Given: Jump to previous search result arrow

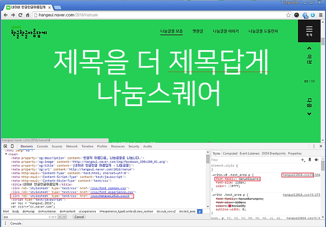Looking at the screenshot, I should click(60, 217).
